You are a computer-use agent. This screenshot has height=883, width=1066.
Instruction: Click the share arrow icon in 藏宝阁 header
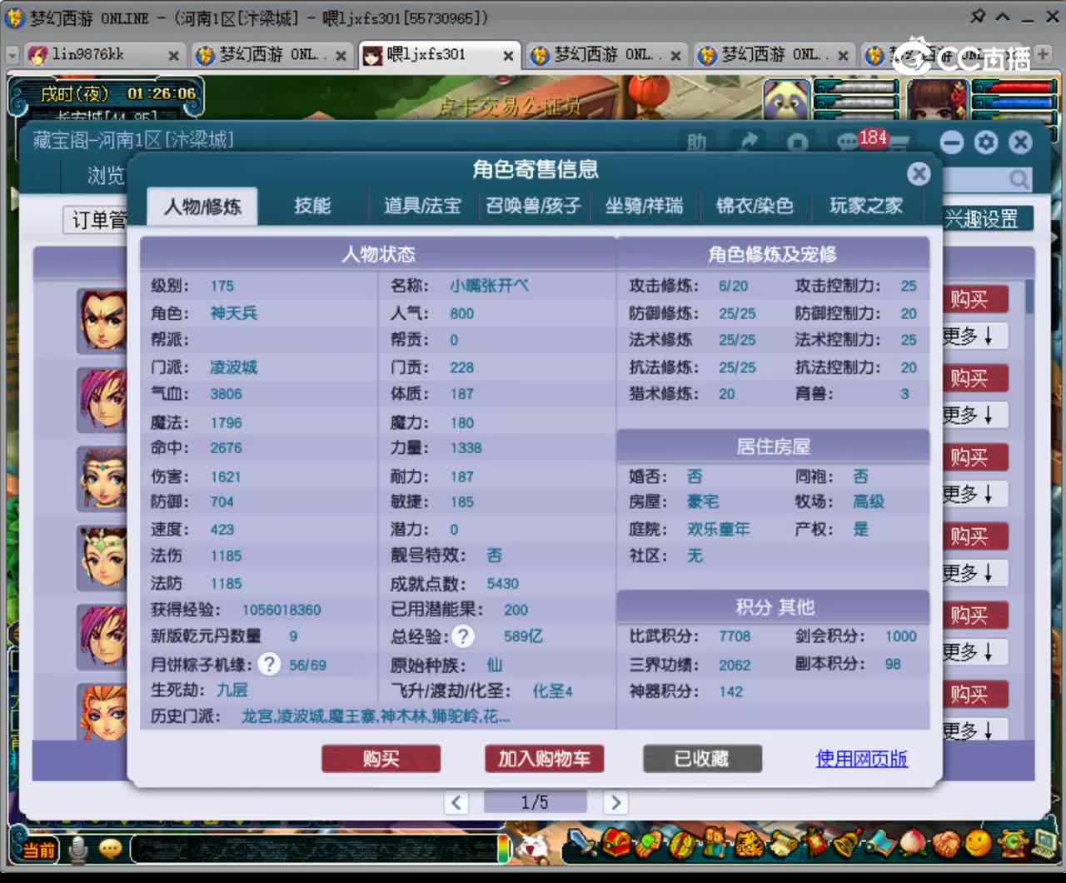[x=748, y=142]
